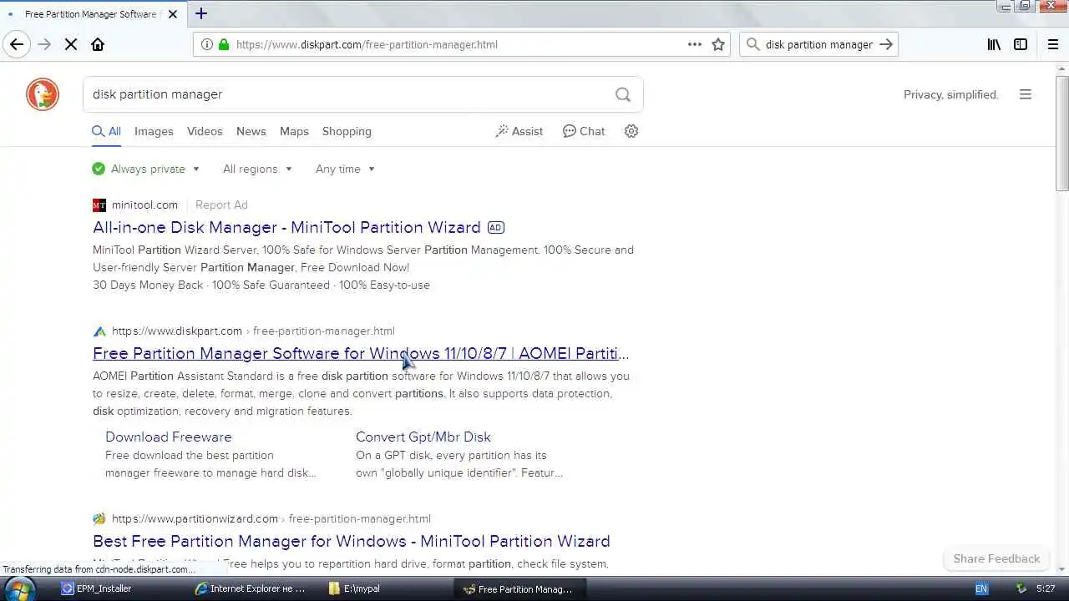The image size is (1069, 601).
Task: Close the Free Partition Manager Software tab
Action: coord(173,14)
